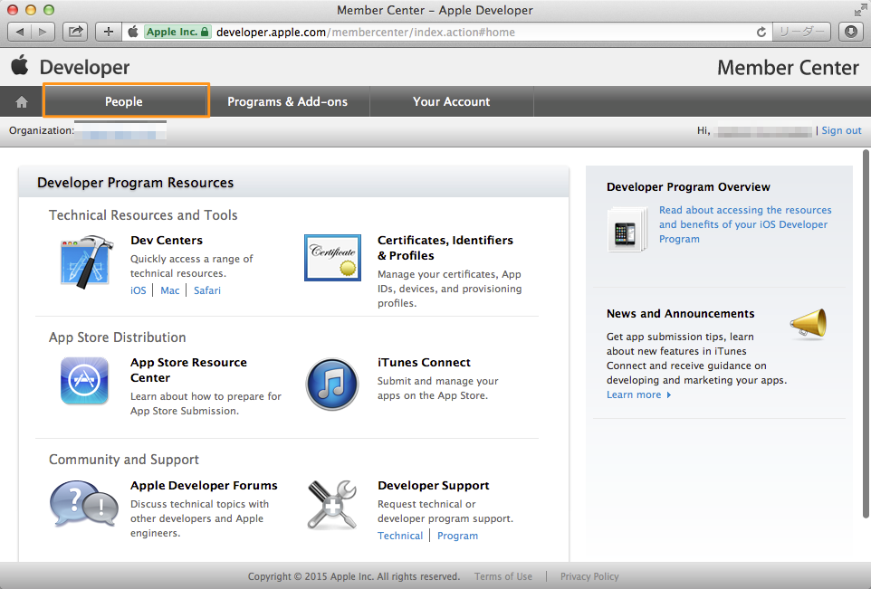Viewport: 871px width, 589px height.
Task: Click the Learn more link
Action: click(639, 394)
